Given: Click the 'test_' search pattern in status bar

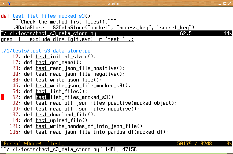Looking at the screenshot, I should (57, 144).
